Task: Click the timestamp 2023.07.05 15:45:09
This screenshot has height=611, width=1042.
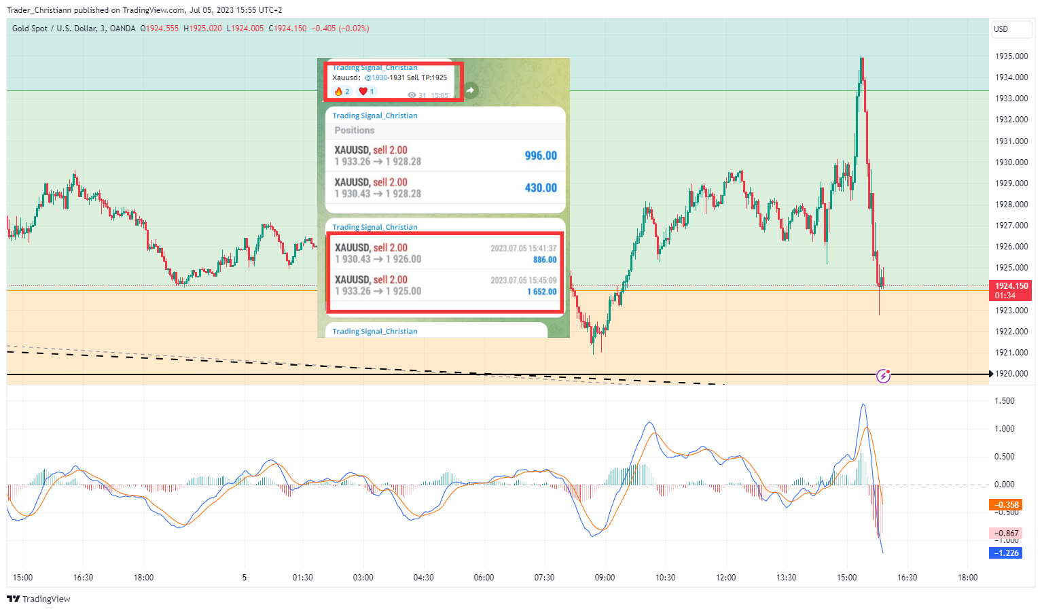Action: (524, 280)
